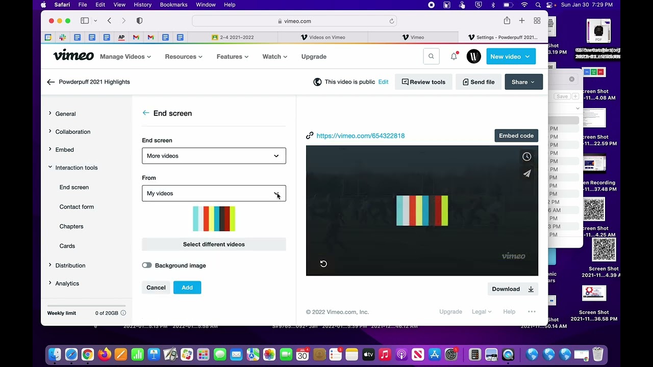Image resolution: width=653 pixels, height=367 pixels.
Task: Expand the Resources menu
Action: pyautogui.click(x=184, y=57)
